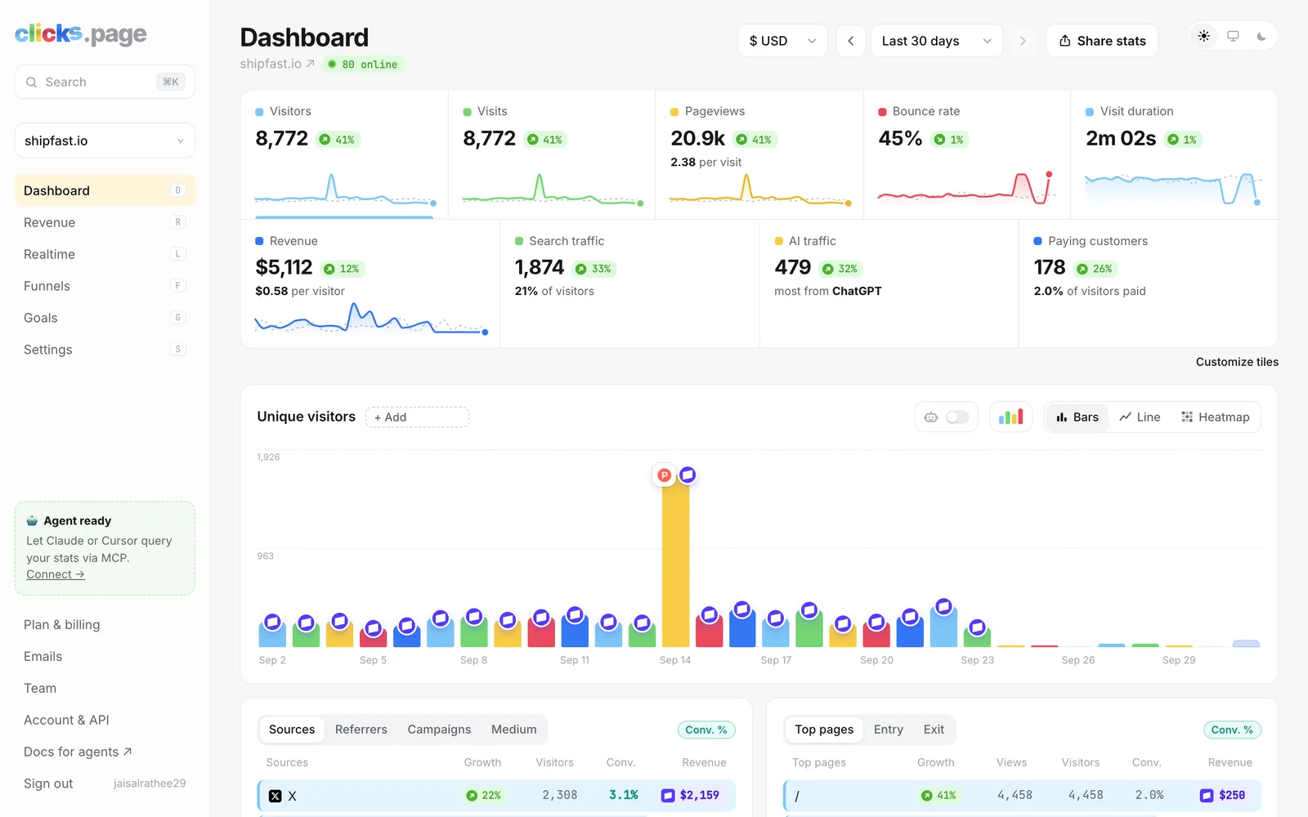Open the $ USD currency dropdown
1308x817 pixels.
782,41
